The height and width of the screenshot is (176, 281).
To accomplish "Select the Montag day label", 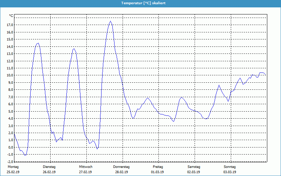I will 13,167.
